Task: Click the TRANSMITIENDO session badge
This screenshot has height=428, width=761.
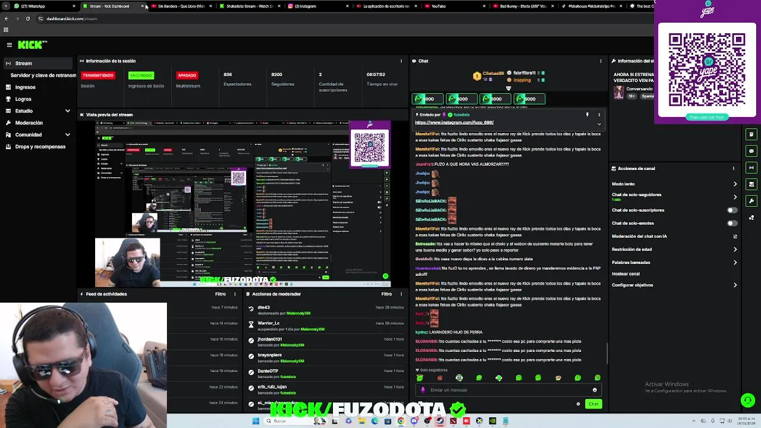Action: click(98, 75)
